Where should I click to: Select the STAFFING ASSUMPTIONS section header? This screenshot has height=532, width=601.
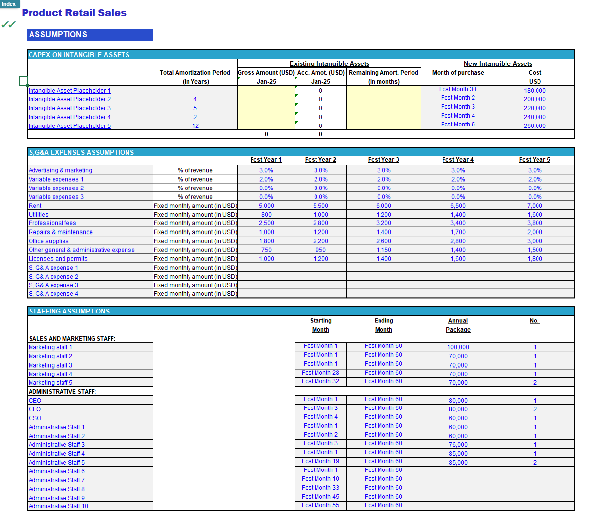301,311
